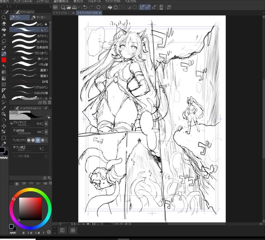Toggle the lock icon on the brush preview

click(49, 117)
